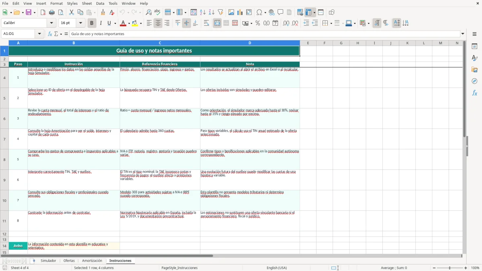Click the Print icon
Image resolution: width=482 pixels, height=271 pixels.
tap(52, 12)
